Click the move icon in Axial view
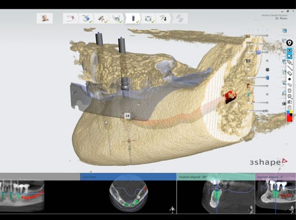Image resolution: width=296 pixels, height=220 pixels. [172, 209]
